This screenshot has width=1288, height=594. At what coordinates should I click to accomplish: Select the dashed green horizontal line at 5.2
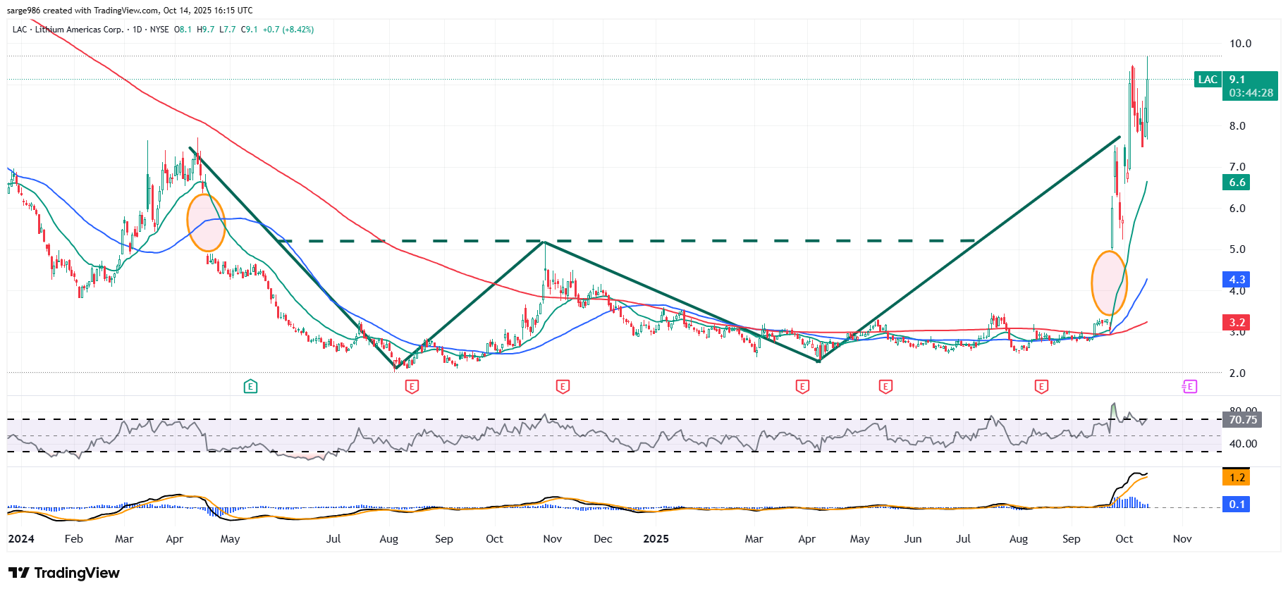[x=634, y=241]
